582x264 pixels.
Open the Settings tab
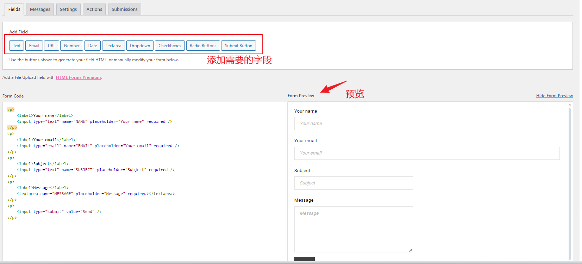[x=68, y=10]
